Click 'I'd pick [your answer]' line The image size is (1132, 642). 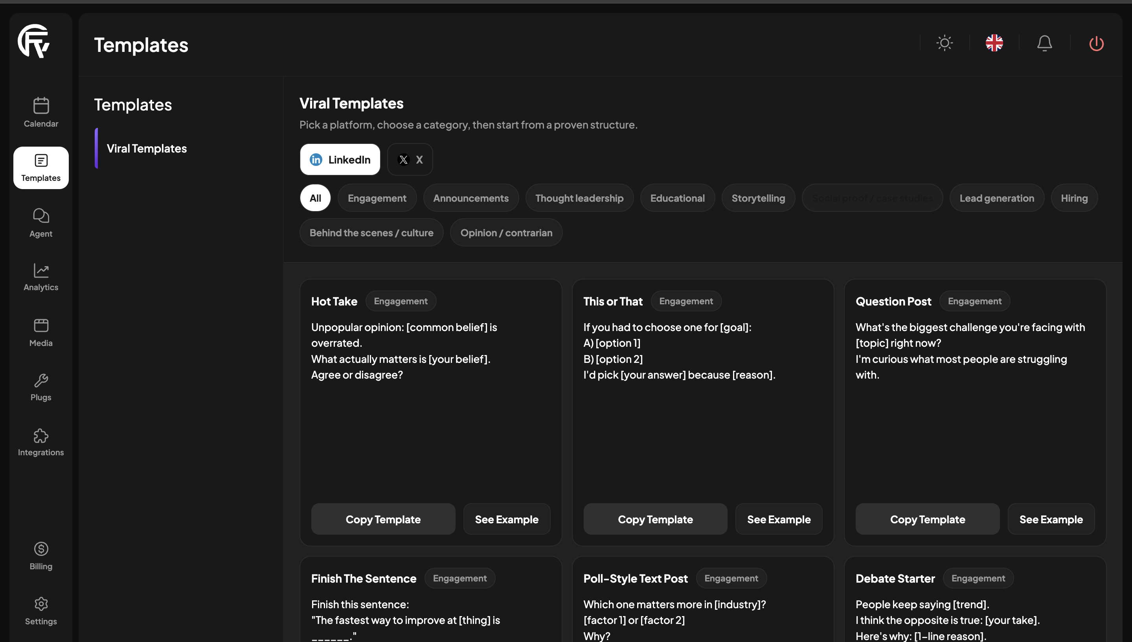pyautogui.click(x=679, y=375)
